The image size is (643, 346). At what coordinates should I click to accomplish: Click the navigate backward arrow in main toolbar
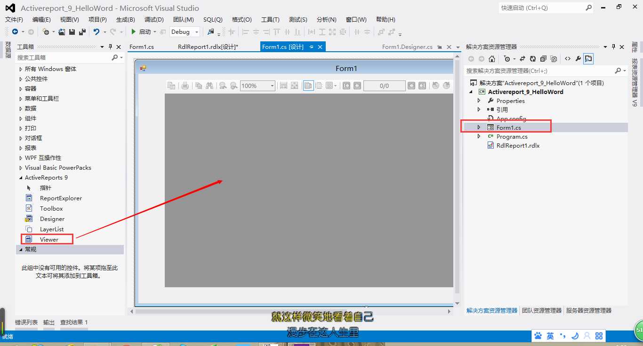click(x=15, y=31)
